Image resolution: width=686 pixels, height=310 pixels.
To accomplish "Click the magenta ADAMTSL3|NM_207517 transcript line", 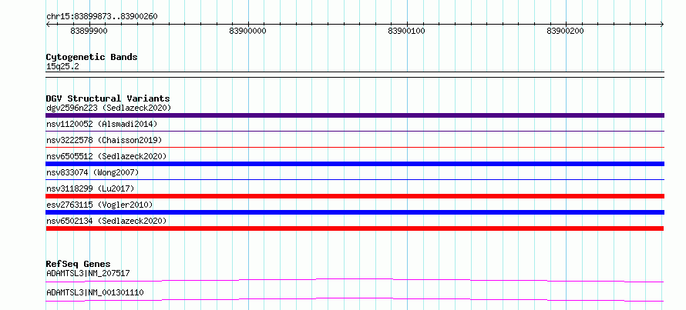I will tap(355, 280).
